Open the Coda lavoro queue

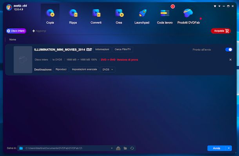click(165, 16)
